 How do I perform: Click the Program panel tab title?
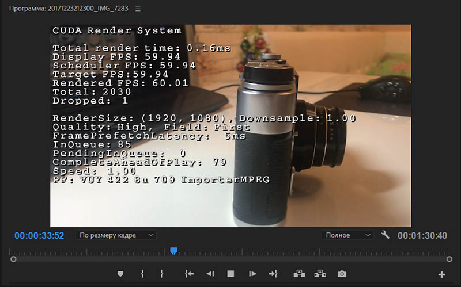(69, 9)
